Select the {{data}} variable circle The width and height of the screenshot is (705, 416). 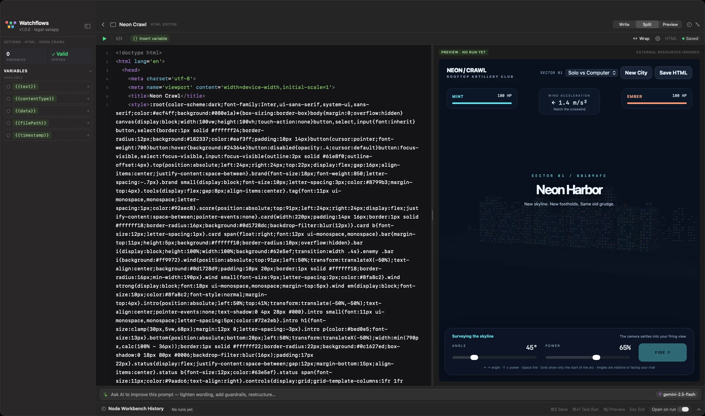point(9,111)
